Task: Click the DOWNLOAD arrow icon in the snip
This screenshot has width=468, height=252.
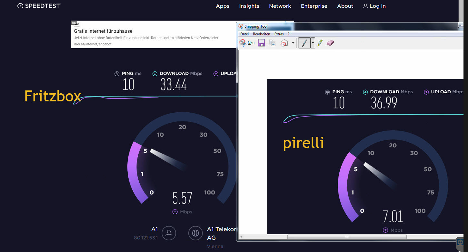Action: point(365,92)
